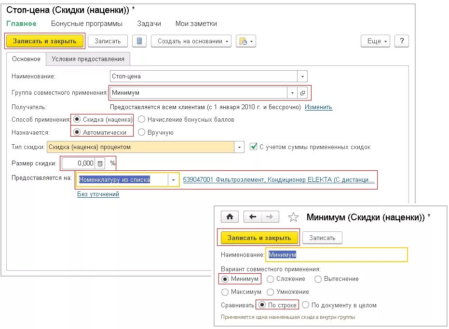Choose Автоматически assignment radio

(x=77, y=132)
